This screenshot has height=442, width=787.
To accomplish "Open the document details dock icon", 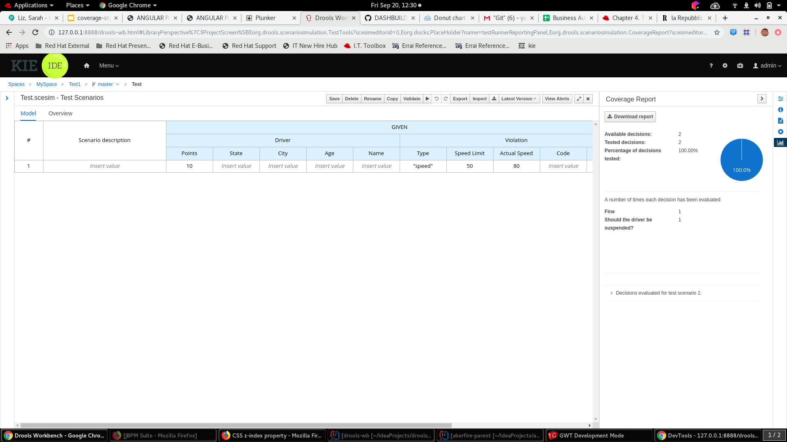I will coord(780,121).
